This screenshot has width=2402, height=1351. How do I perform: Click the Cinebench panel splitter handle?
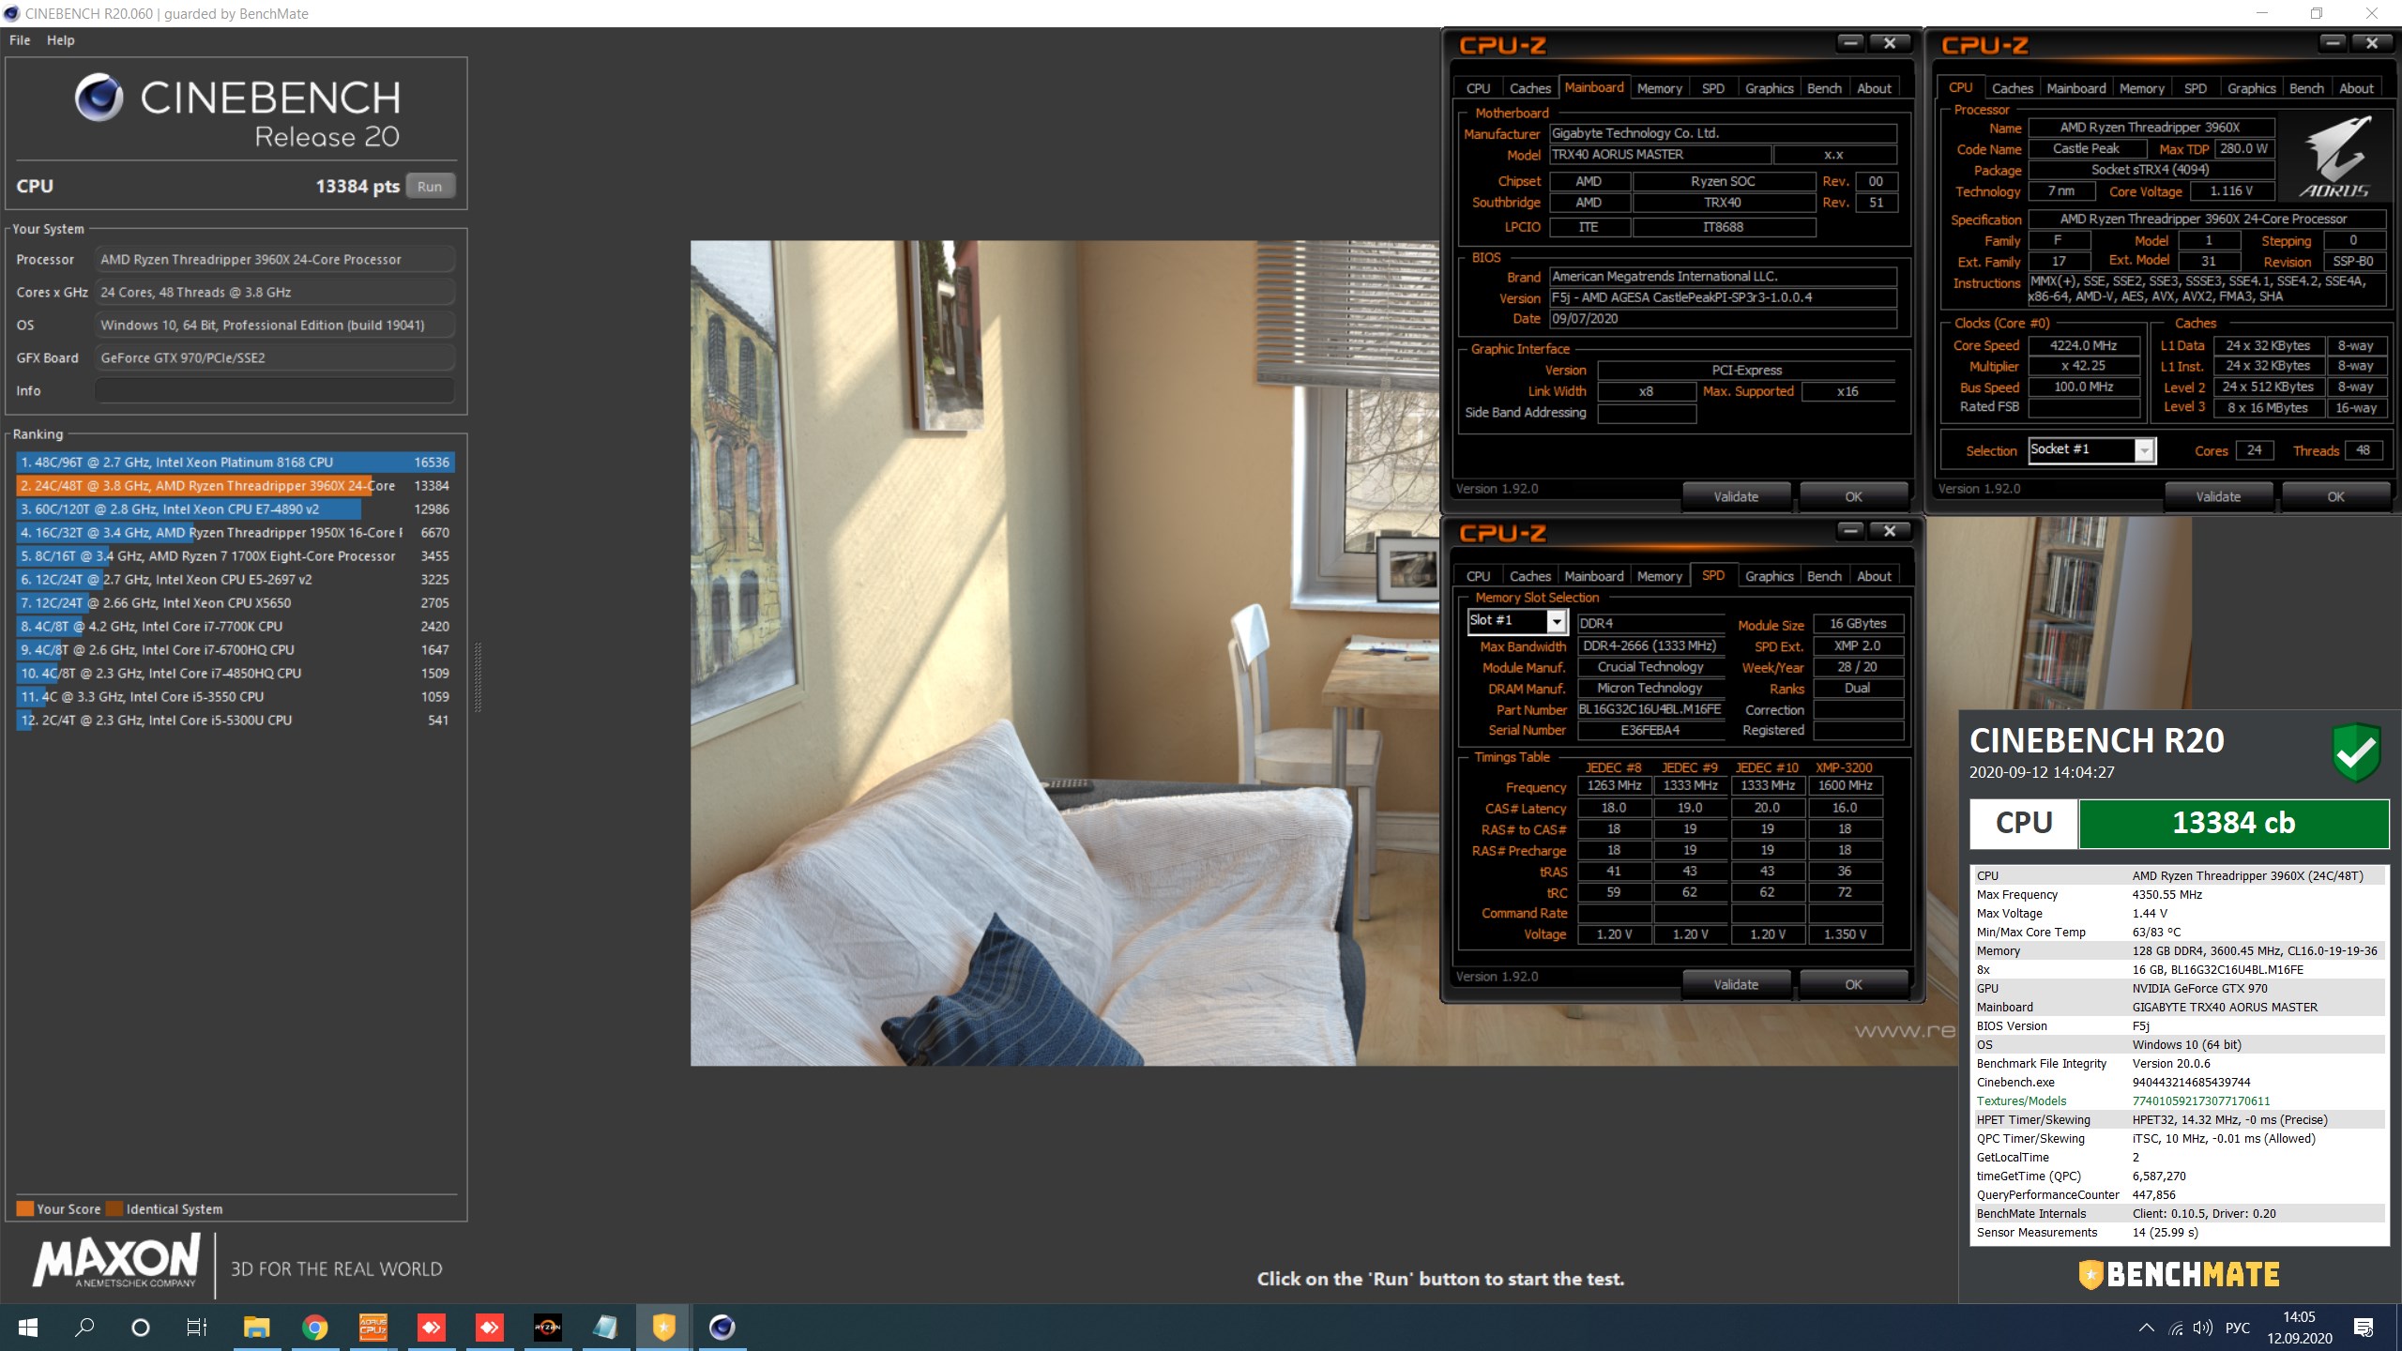[x=479, y=677]
